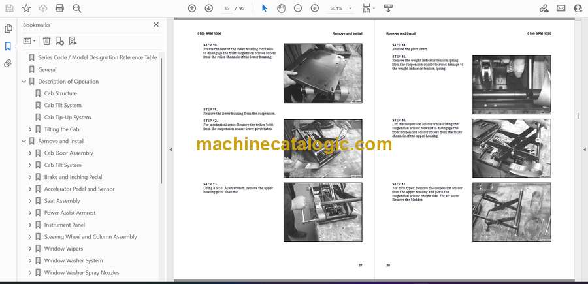Jump to Cab Structure bookmark

coord(60,93)
